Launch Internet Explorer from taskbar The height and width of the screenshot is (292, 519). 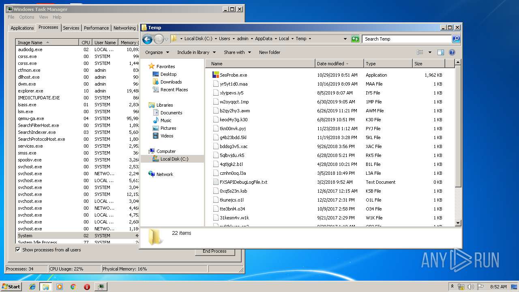[32, 287]
